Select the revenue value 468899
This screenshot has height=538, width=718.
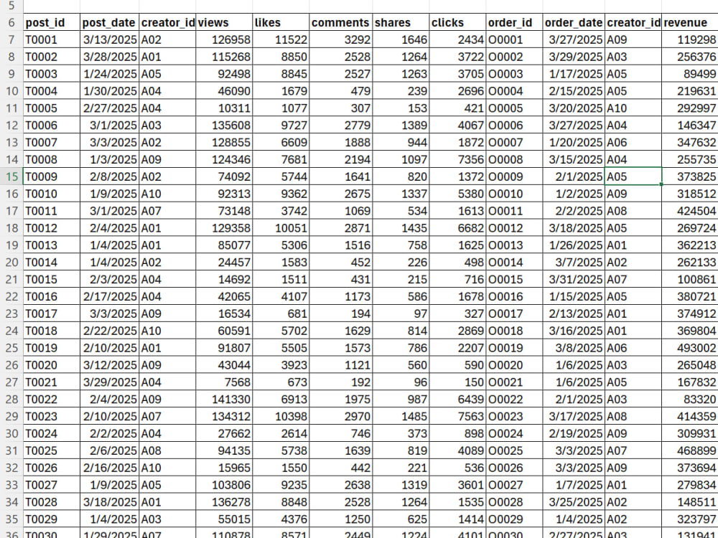point(689,450)
